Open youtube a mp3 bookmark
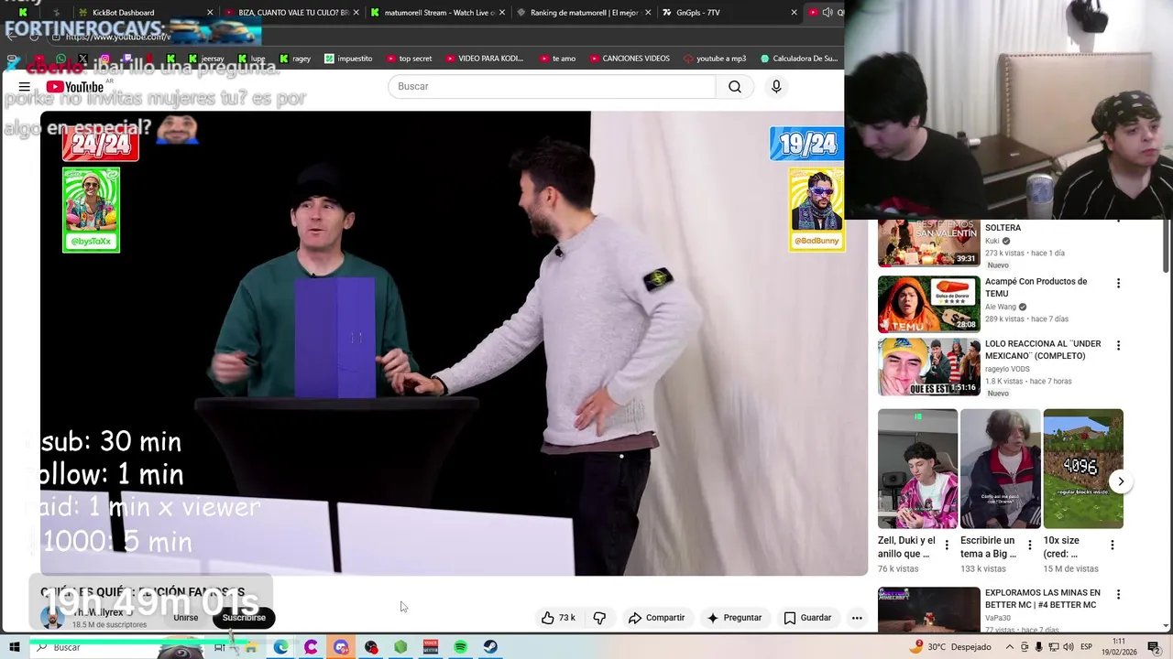The image size is (1173, 659). click(x=714, y=59)
